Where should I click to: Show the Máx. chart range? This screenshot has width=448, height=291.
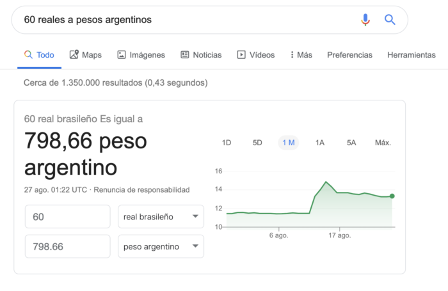(x=383, y=143)
